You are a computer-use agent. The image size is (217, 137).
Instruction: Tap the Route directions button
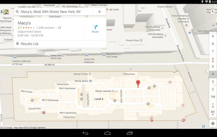point(95,29)
